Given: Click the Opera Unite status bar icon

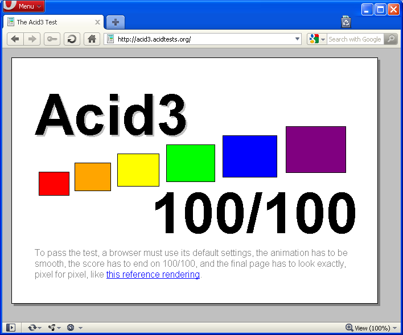Looking at the screenshot, I should click(x=54, y=328).
